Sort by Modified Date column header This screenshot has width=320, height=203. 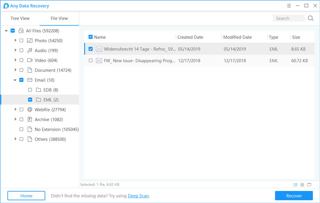[x=237, y=37]
